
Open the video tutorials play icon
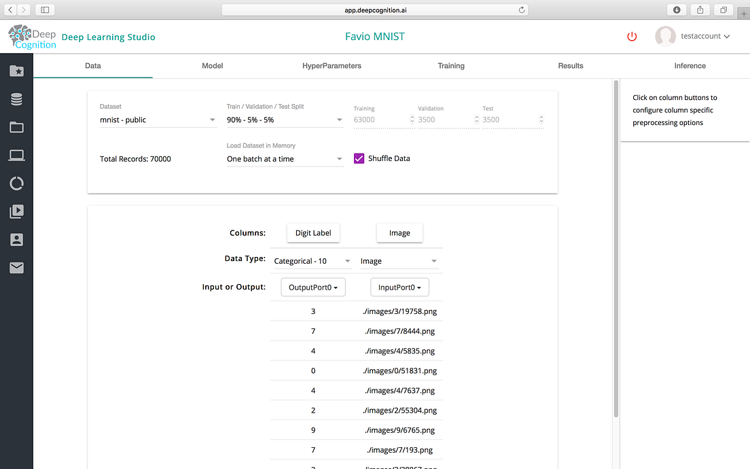tap(17, 211)
